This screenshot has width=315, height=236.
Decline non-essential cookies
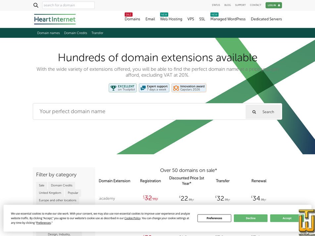(250, 218)
